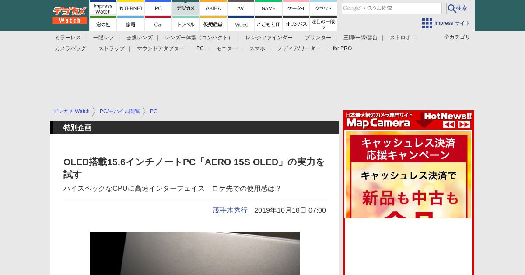Click the PC breadcrumb link

tap(154, 111)
